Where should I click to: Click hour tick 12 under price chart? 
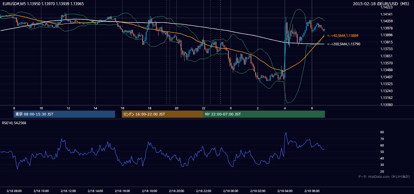[x=68, y=108]
